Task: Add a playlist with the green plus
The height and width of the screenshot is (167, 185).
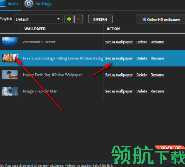Action: click(x=69, y=19)
